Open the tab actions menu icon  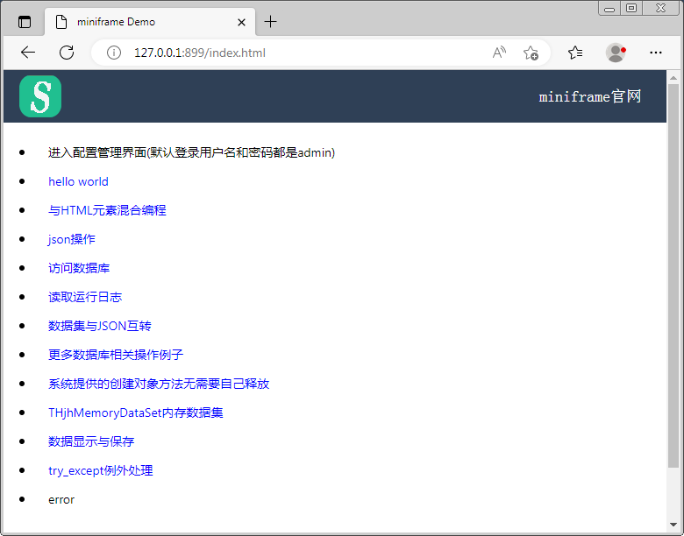point(25,22)
